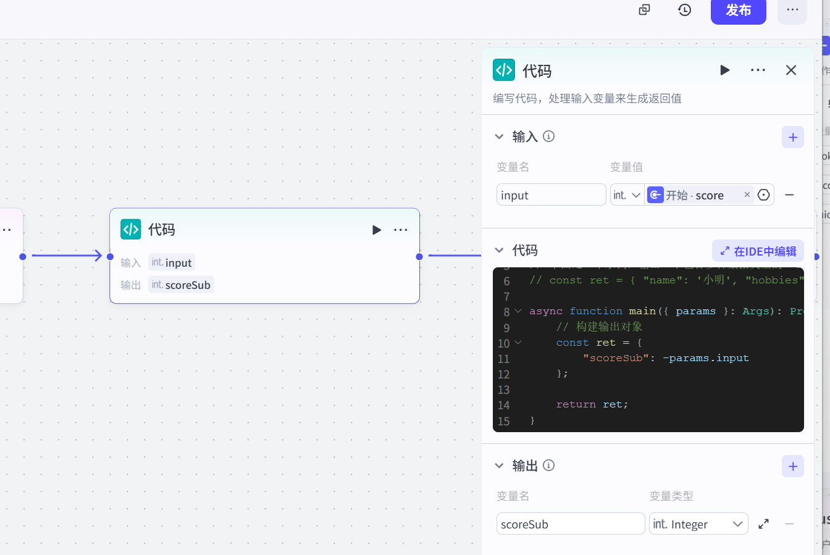Add a new input variable with the plus button
The width and height of the screenshot is (830, 555).
[792, 137]
